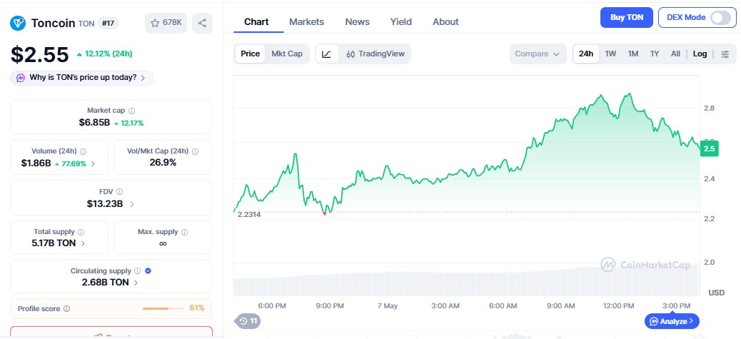Click the Profile score progress bar
The height and width of the screenshot is (339, 741).
(163, 309)
